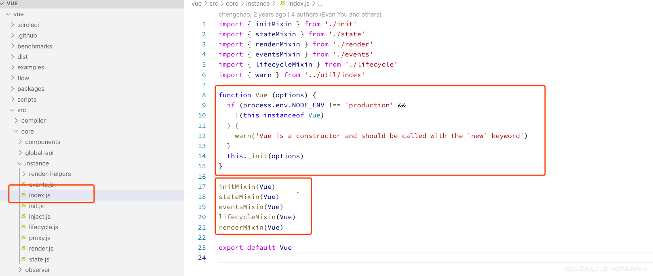653x276 pixels.
Task: Expand the .circleci folder
Action: pos(13,25)
